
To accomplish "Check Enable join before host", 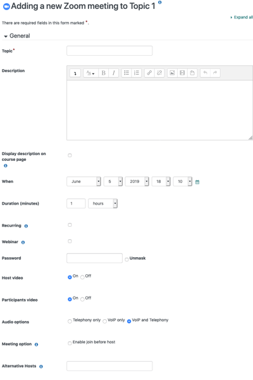I will pyautogui.click(x=70, y=343).
